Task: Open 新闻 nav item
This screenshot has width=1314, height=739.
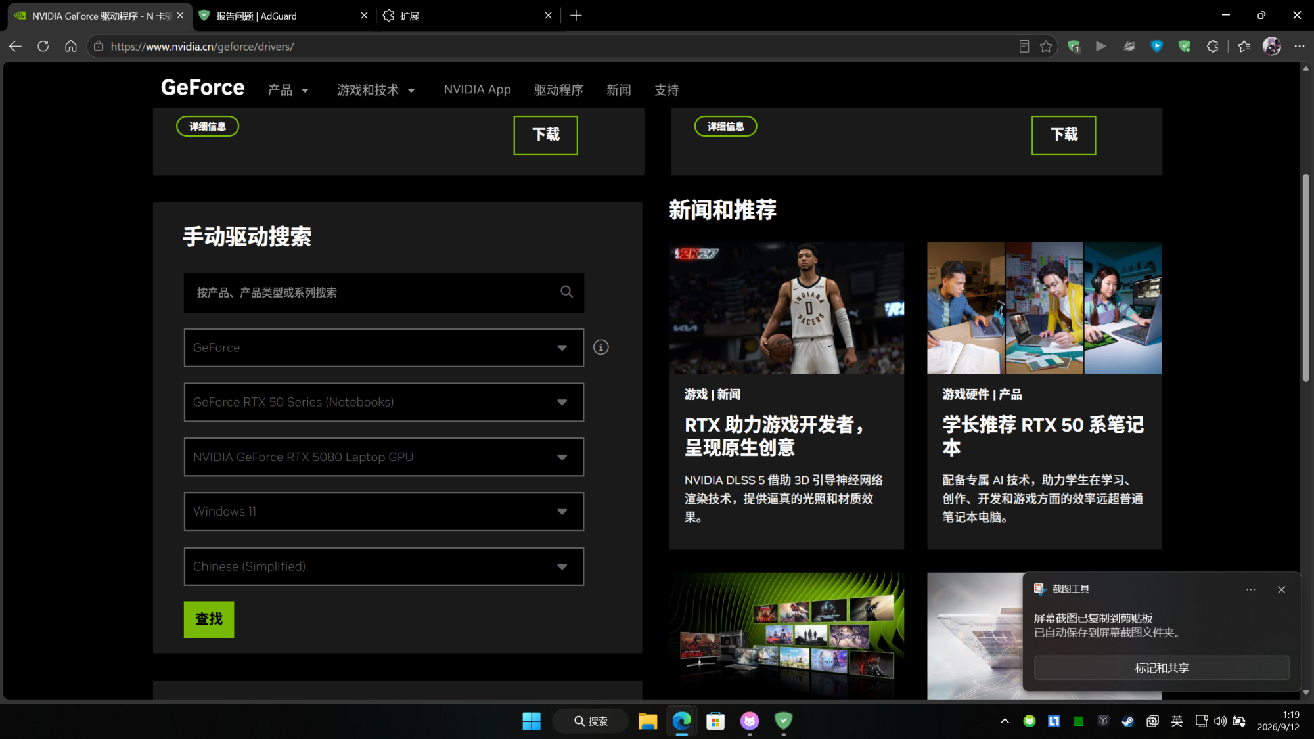Action: tap(618, 90)
